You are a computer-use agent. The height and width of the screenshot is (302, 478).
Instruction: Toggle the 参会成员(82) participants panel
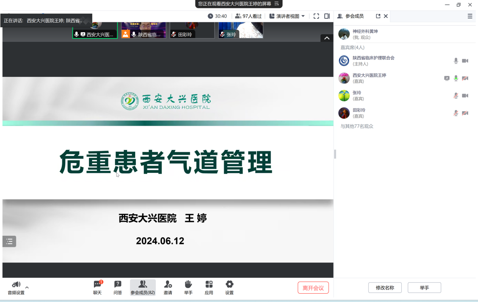[143, 288]
